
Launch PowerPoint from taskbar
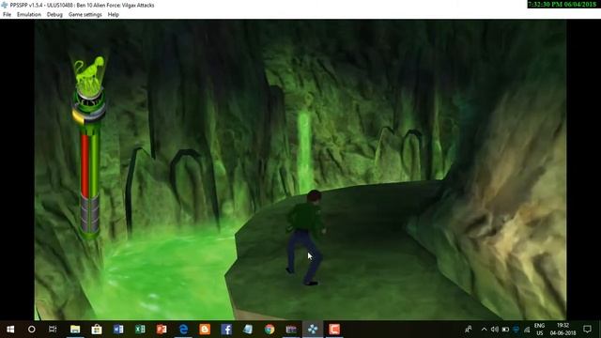point(162,330)
